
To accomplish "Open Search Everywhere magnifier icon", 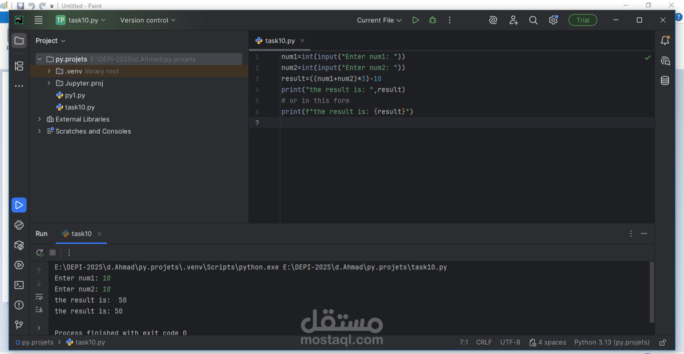I will coord(533,20).
